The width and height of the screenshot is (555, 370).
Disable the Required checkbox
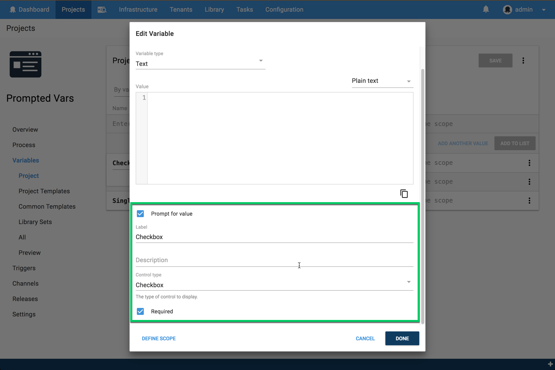pos(140,311)
